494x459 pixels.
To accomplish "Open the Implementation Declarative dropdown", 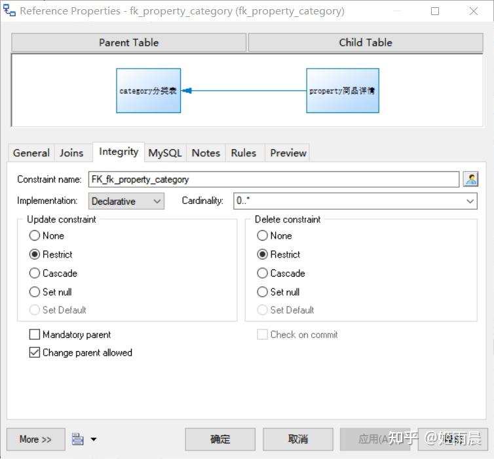I will [126, 201].
